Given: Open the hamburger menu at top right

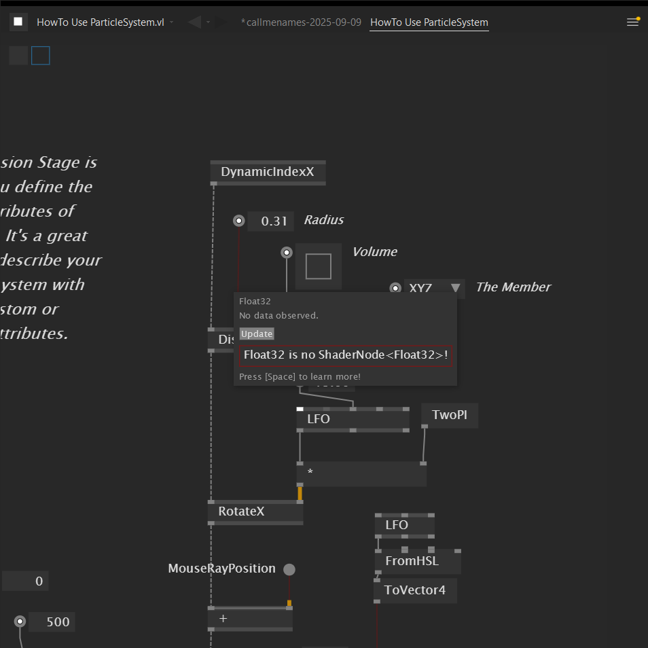Looking at the screenshot, I should (632, 22).
